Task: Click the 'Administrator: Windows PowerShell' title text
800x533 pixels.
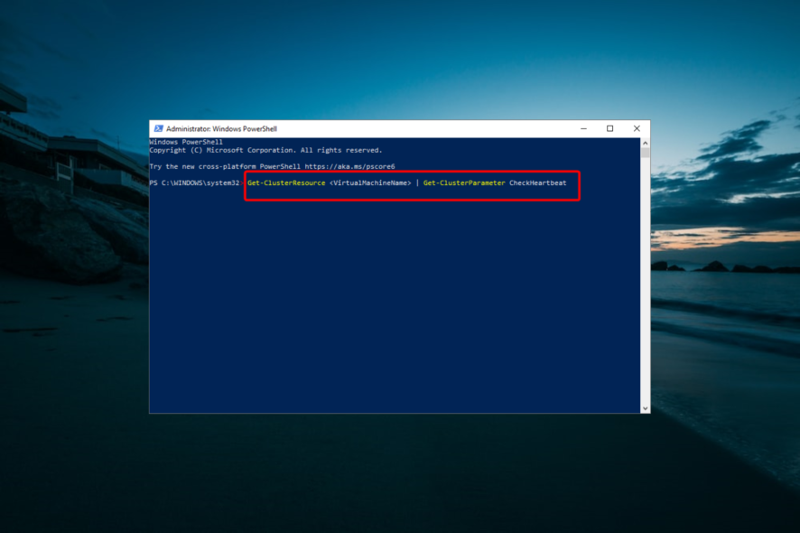Action: point(221,128)
